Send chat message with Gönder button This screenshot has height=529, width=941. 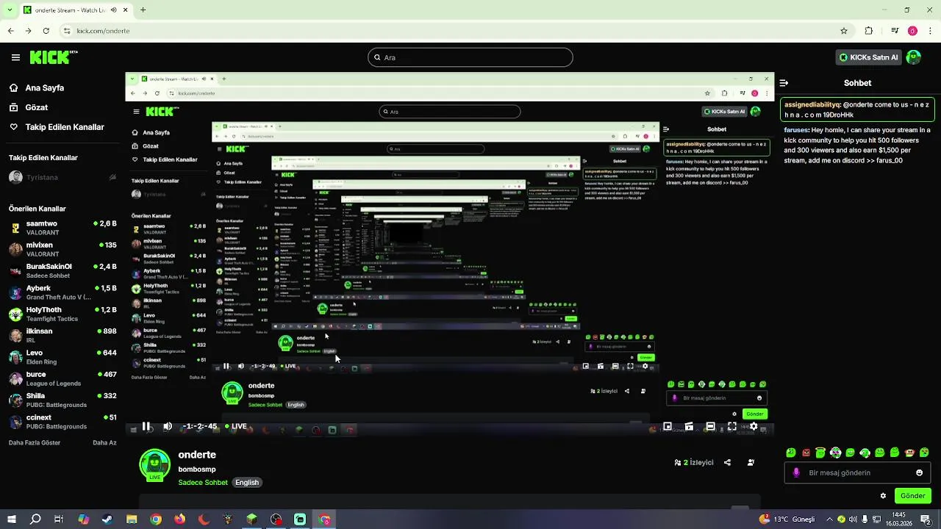click(912, 496)
